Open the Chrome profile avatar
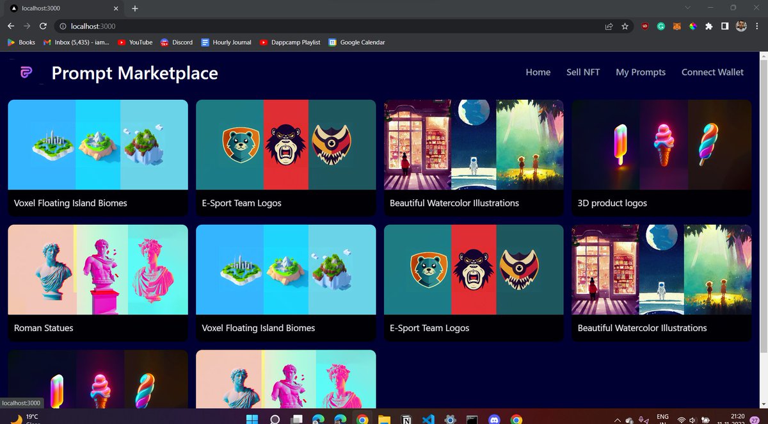Image resolution: width=768 pixels, height=424 pixels. click(740, 26)
